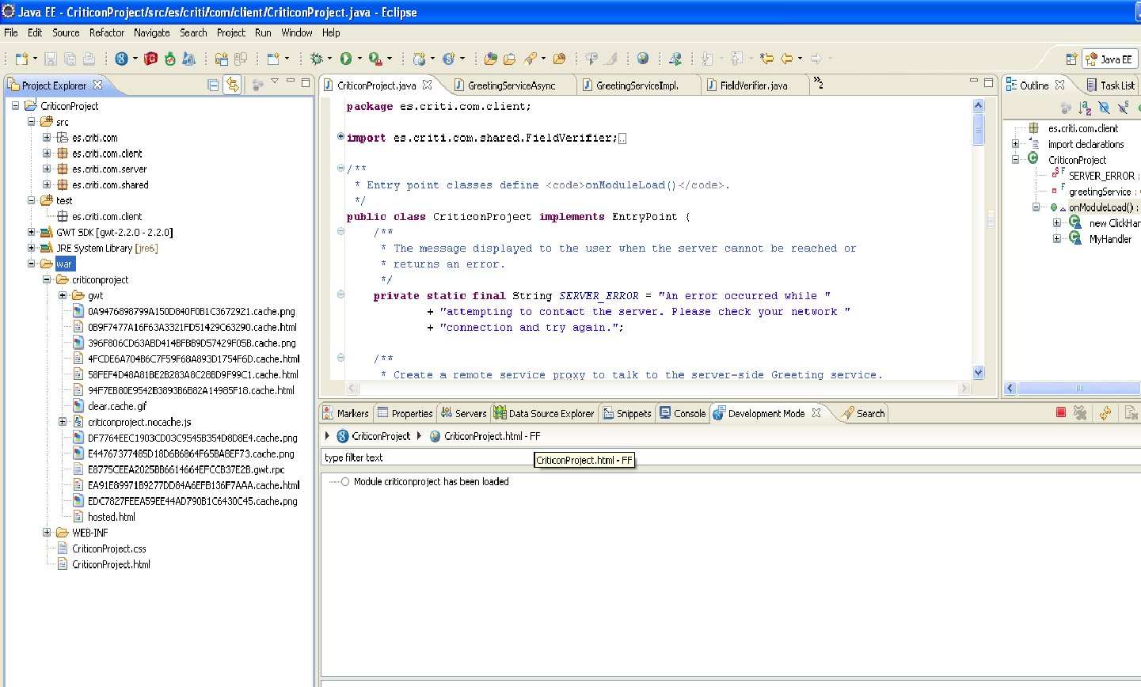The height and width of the screenshot is (687, 1141).
Task: Click the Outline horizontal scrollbar
Action: click(1078, 388)
